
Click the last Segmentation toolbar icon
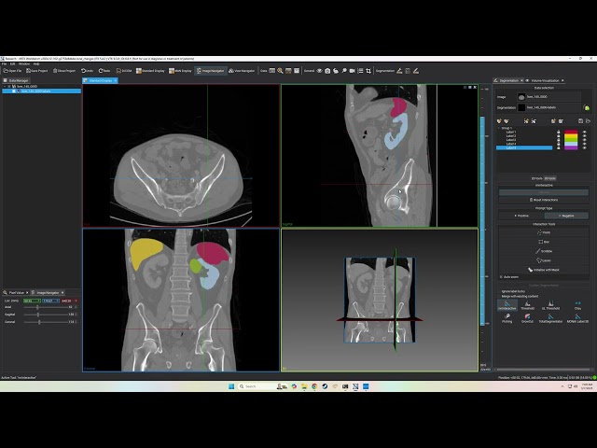pos(416,71)
